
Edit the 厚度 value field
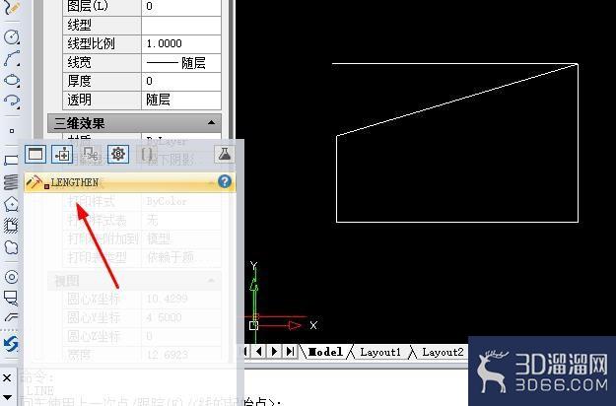tap(181, 81)
